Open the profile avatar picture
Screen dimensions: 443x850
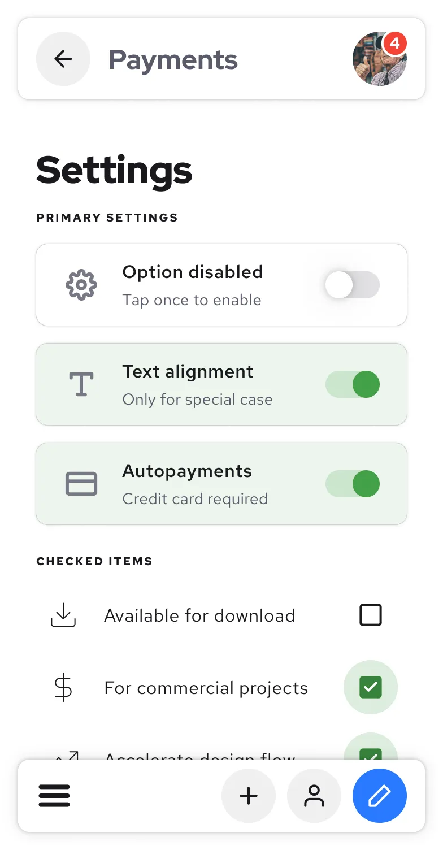coord(379,59)
